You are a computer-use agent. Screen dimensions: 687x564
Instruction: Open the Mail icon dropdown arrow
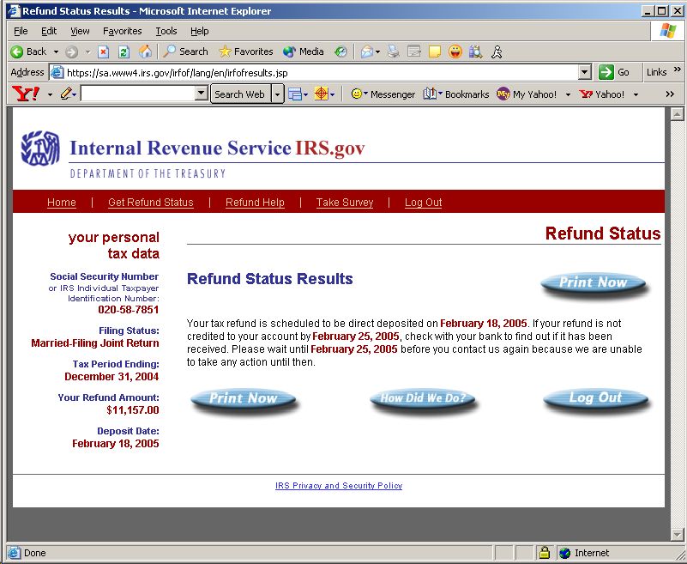[x=377, y=52]
